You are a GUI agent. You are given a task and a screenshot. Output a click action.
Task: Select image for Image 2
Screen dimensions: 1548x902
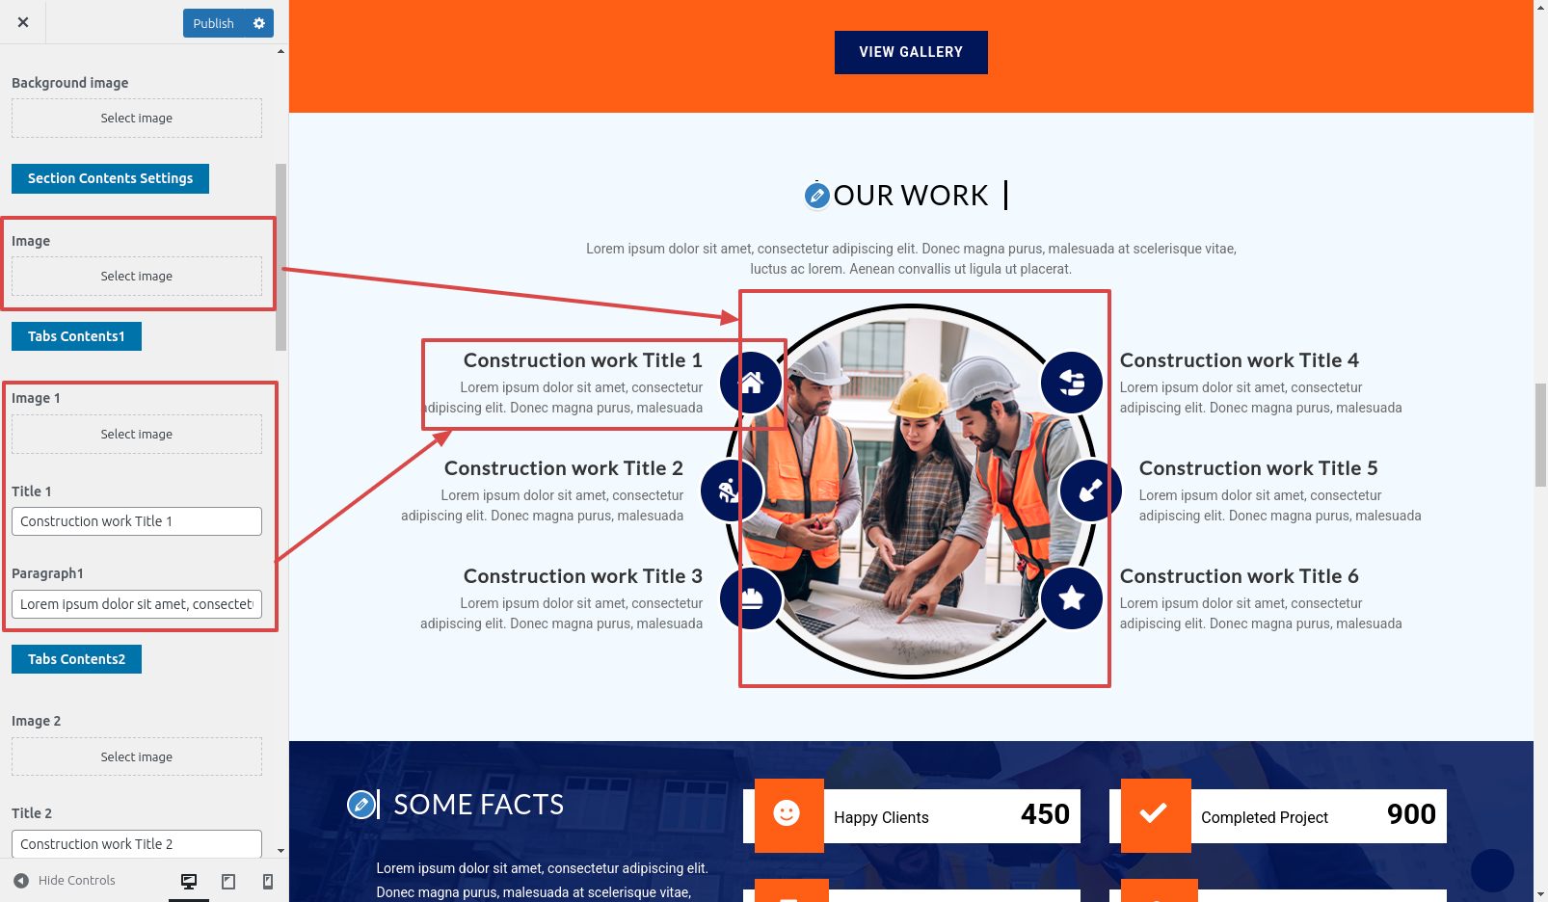[137, 756]
